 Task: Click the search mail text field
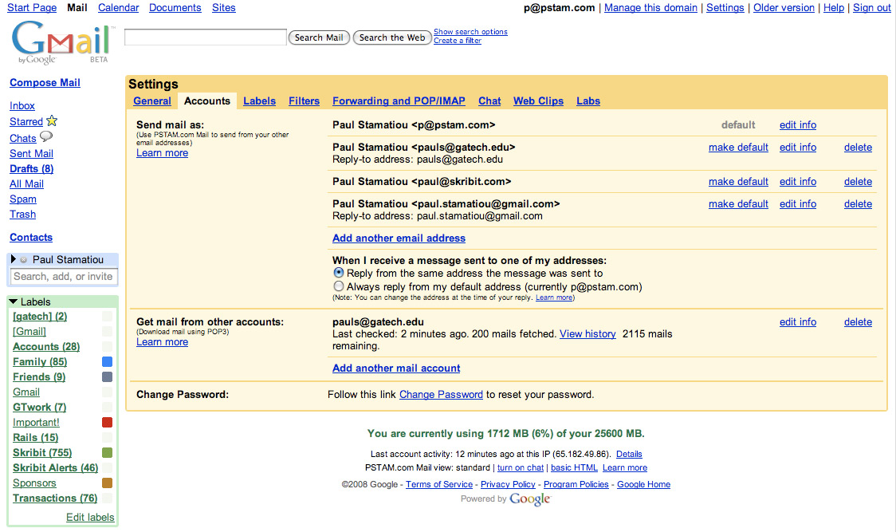(206, 37)
